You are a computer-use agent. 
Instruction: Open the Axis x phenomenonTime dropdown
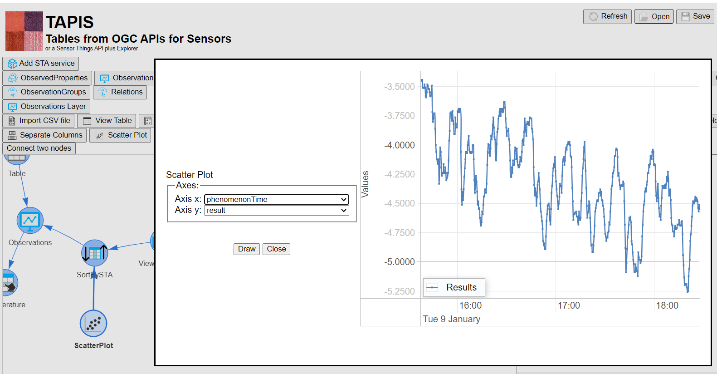pyautogui.click(x=277, y=199)
